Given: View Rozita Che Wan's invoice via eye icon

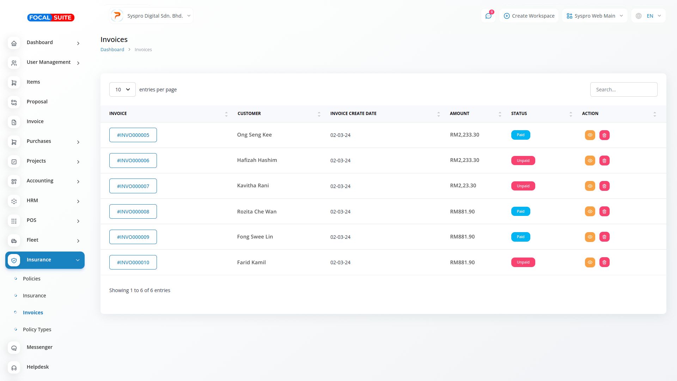Looking at the screenshot, I should (x=590, y=212).
